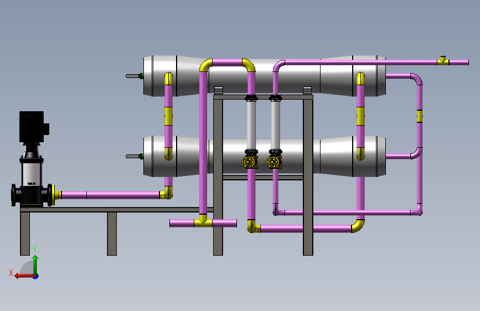The width and height of the screenshot is (480, 311).
Task: Select the upper silver pressure vessel
Action: coord(265,76)
